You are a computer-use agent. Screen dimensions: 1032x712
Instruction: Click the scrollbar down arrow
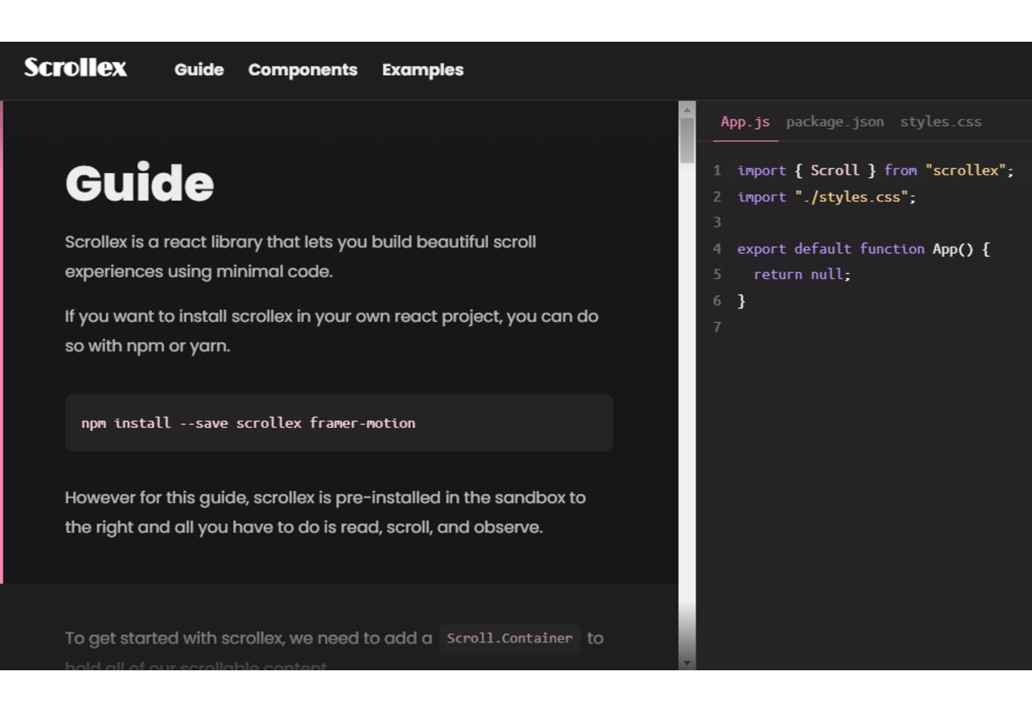[x=687, y=663]
